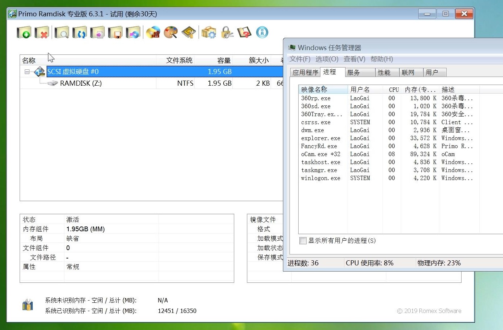Switch to the 服务 tab

coord(360,72)
